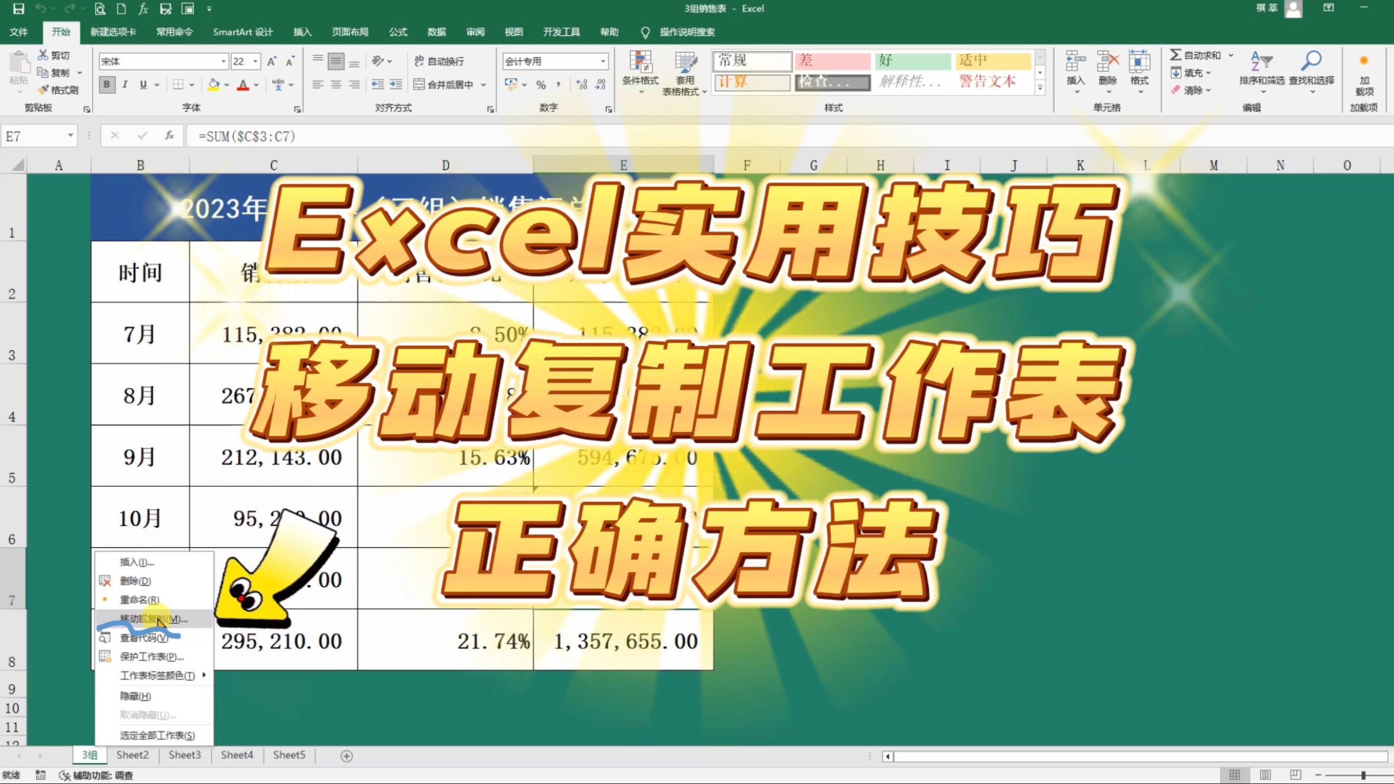Toggle Wrap Text (自动换行)
This screenshot has width=1394, height=784.
tap(439, 61)
